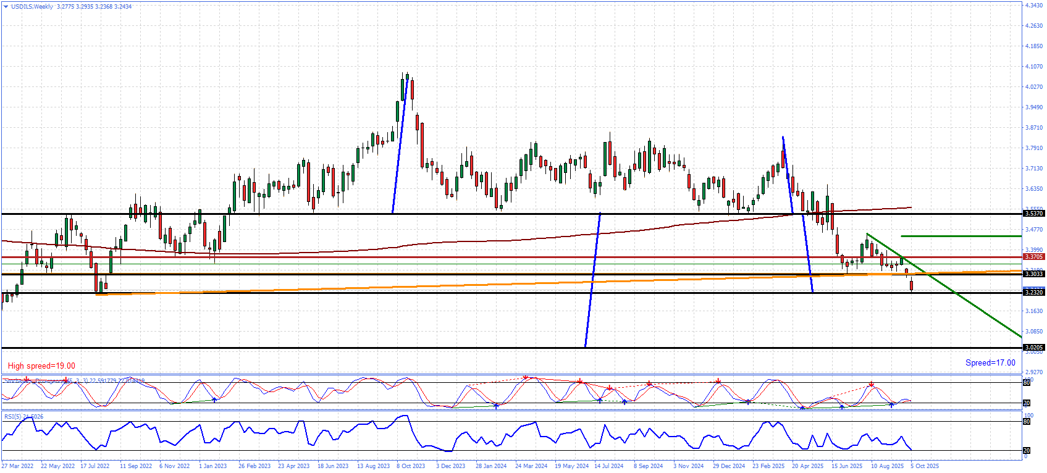Select the OHLC values 3.2775 3.2935 3.2368 3.2434

pos(94,7)
